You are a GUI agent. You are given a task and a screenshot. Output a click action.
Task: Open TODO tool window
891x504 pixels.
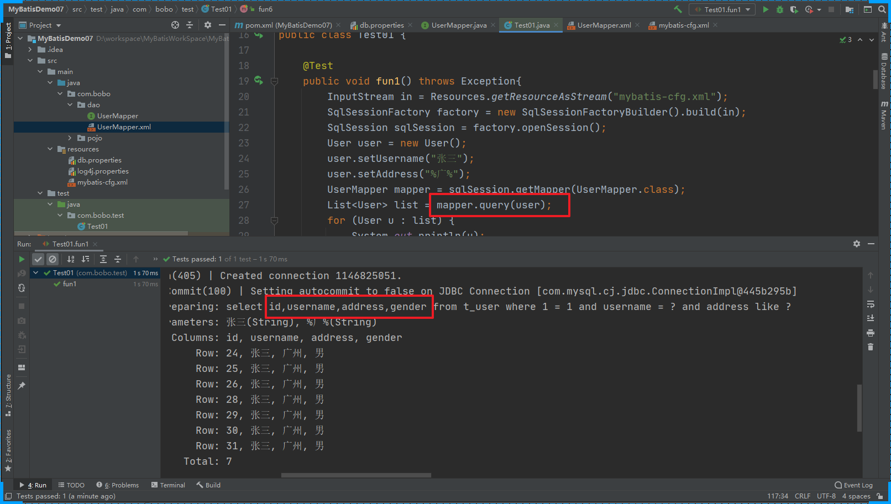click(71, 485)
